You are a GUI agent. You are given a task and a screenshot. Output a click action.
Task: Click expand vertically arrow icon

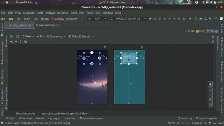pos(21,42)
